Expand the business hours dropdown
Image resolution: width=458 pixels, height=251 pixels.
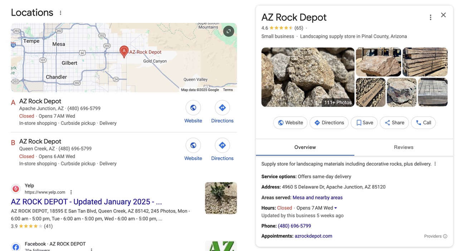pyautogui.click(x=336, y=208)
